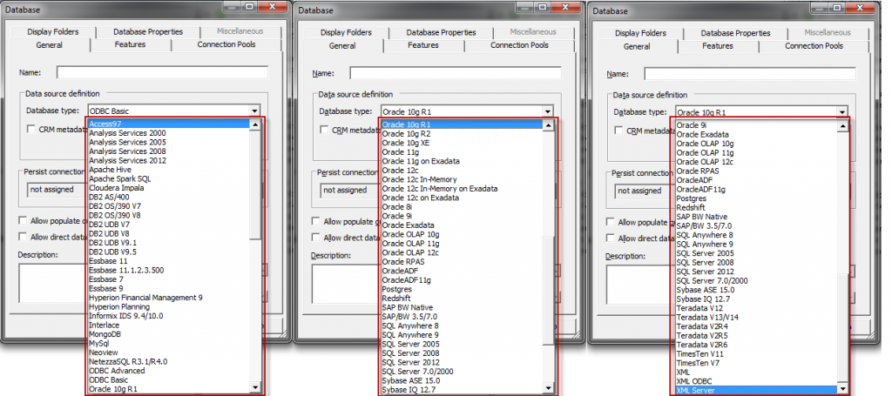
Task: Select MySql in the list
Action: (169, 344)
